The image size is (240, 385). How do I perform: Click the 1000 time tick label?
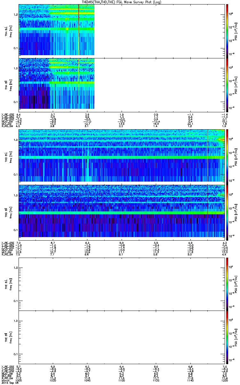pyautogui.click(x=19, y=381)
